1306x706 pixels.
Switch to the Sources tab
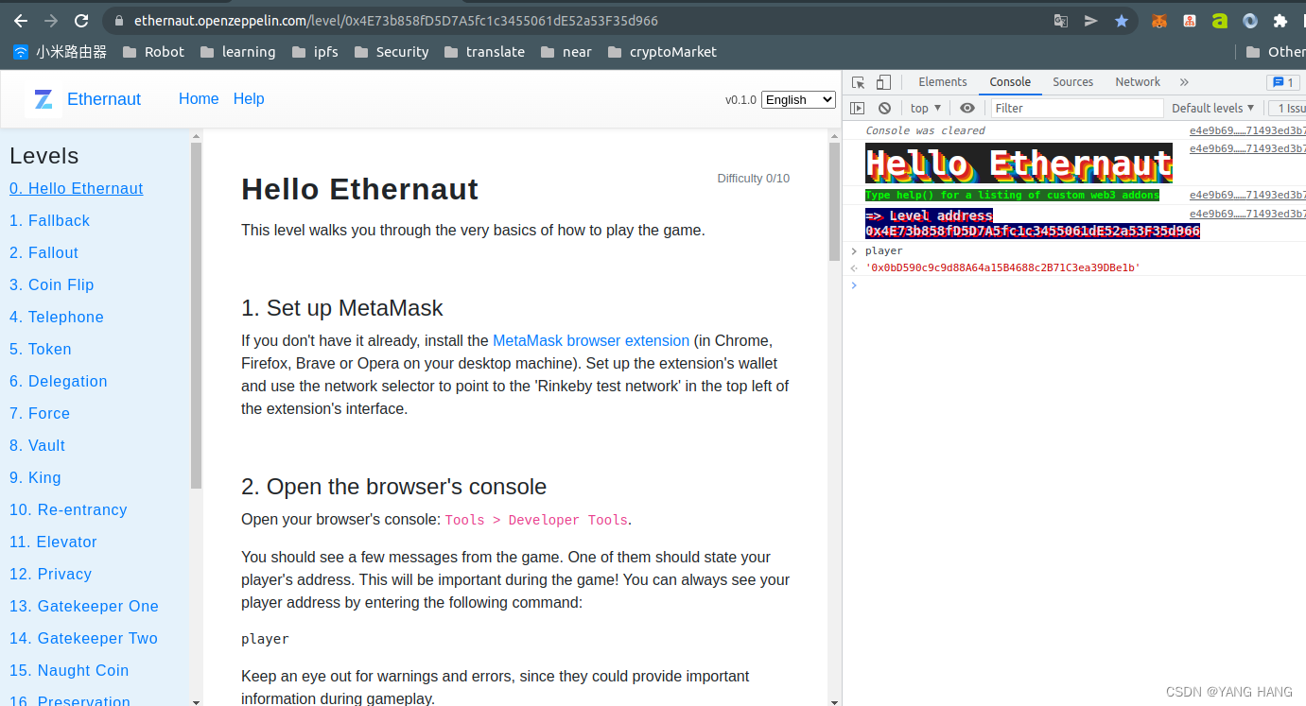[1073, 82]
